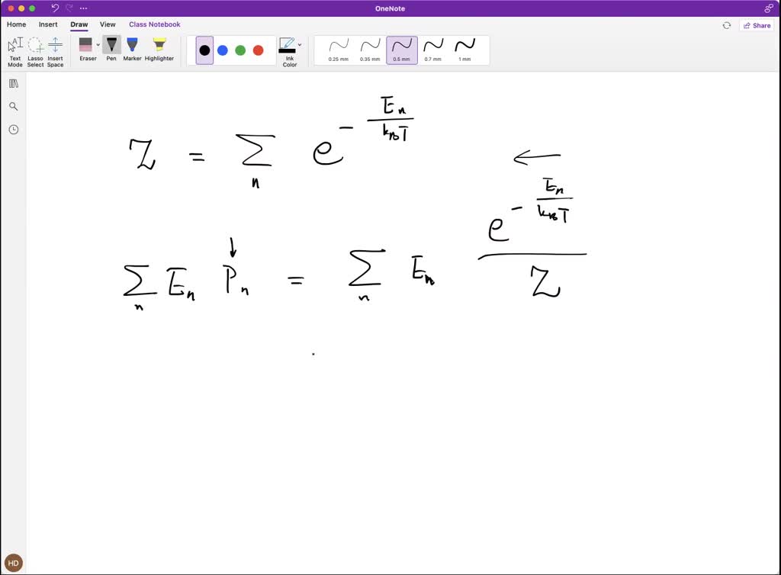Screen dimensions: 781x575
Task: Undo the last action
Action: pyautogui.click(x=55, y=8)
